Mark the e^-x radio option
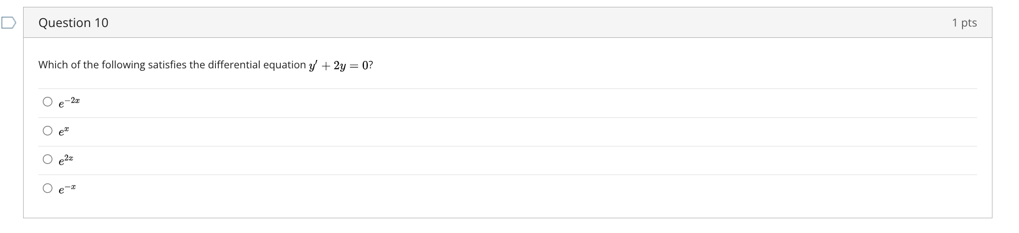 47,188
